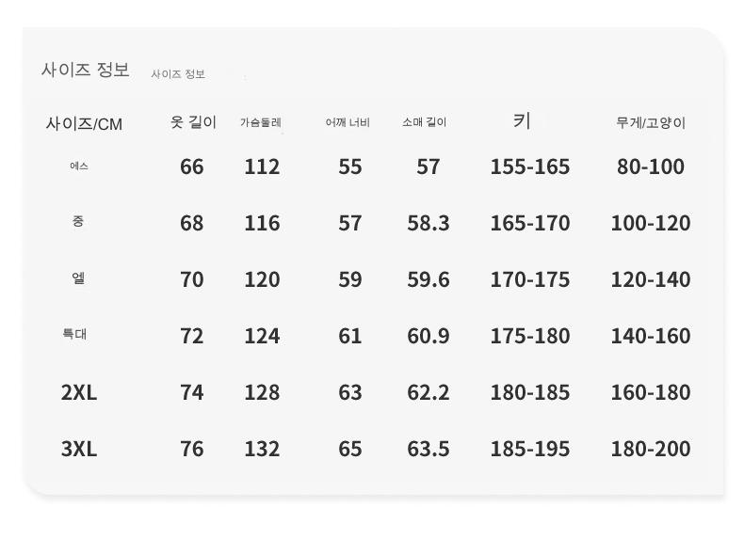This screenshot has height=539, width=744.
Task: Click the '사이즈/CM' column header
Action: tap(84, 123)
